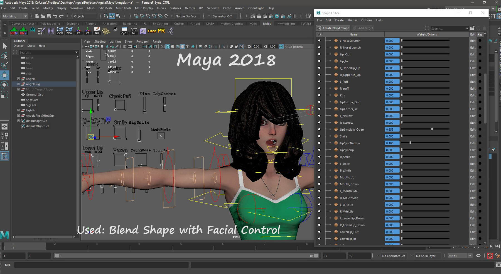Open the CpEd shelf tool
Image resolution: width=501 pixels, height=274 pixels.
(124, 31)
